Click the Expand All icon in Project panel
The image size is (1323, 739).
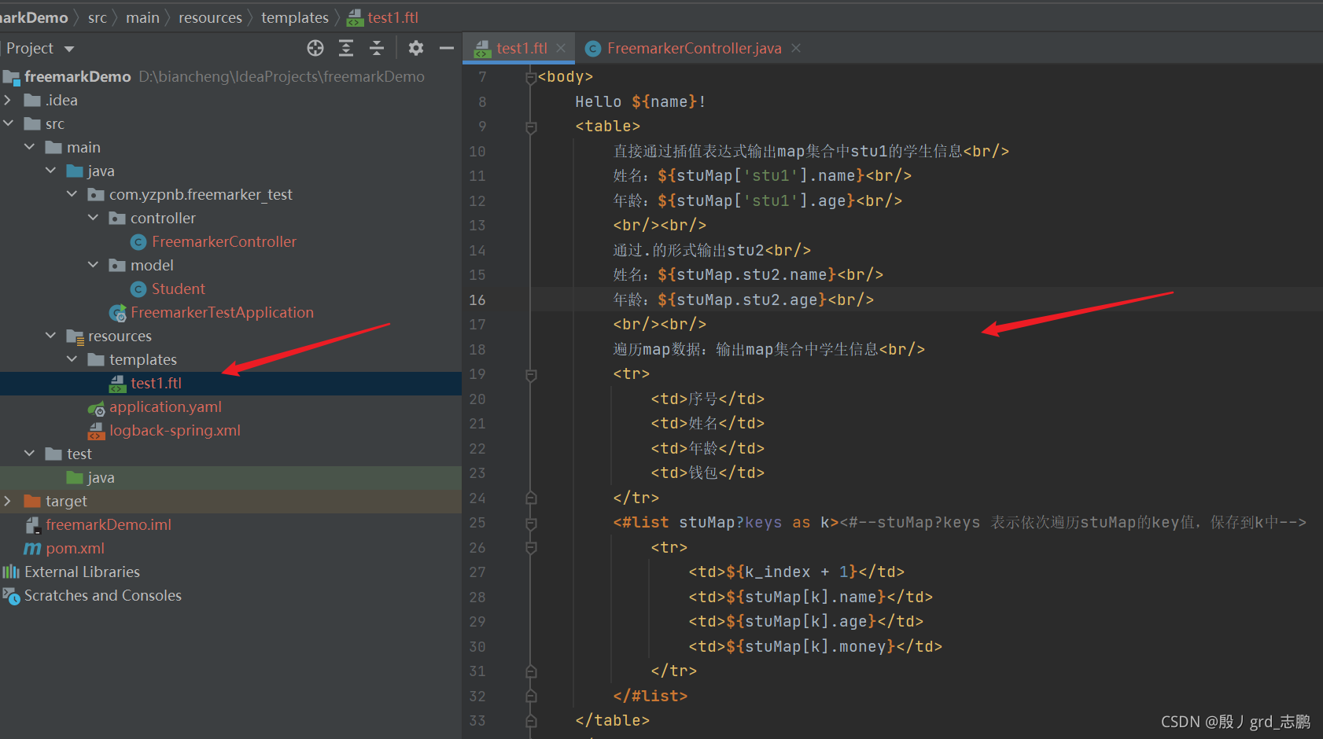point(346,48)
